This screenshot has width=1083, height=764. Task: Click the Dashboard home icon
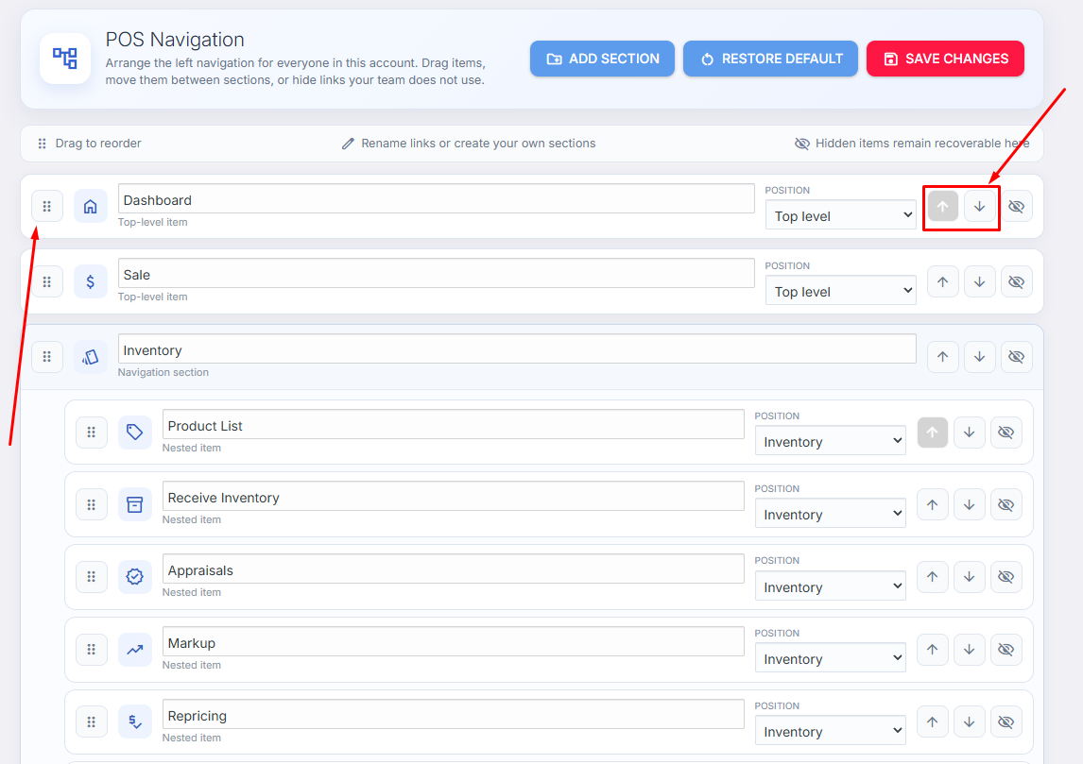91,207
